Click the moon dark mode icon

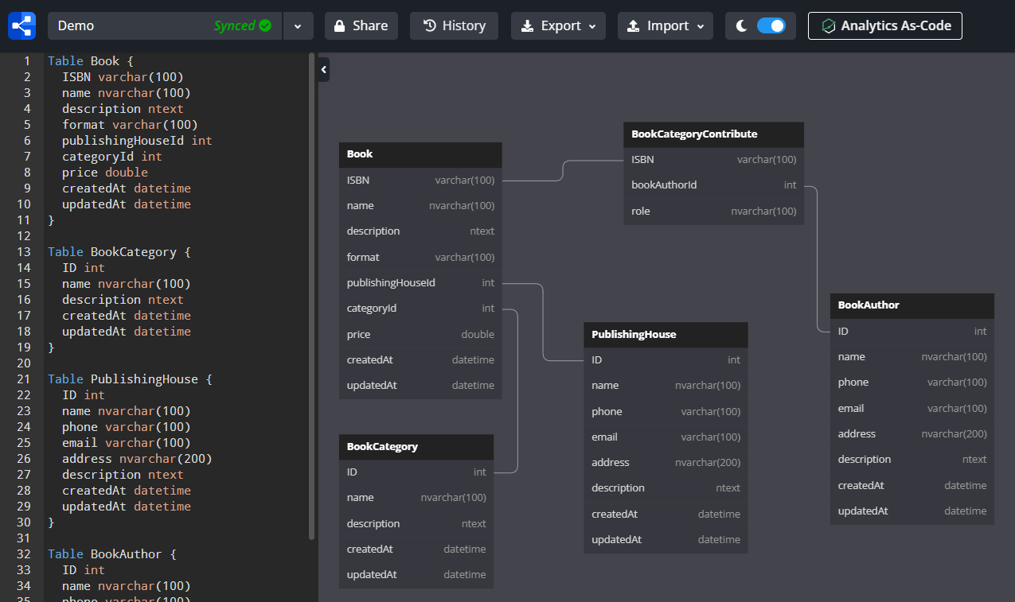click(741, 25)
